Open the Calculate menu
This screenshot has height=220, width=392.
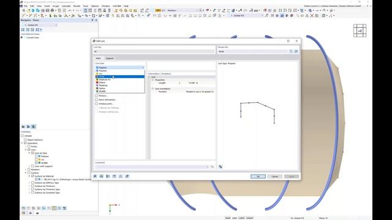coord(66,6)
